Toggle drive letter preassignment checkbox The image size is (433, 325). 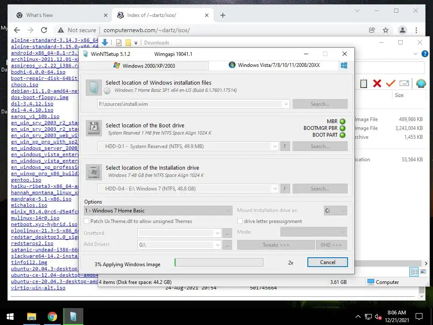tap(240, 221)
